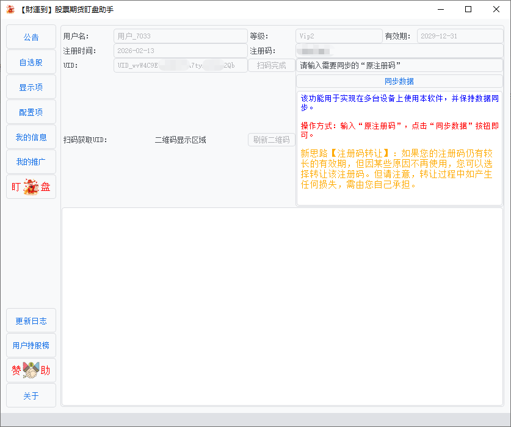
Task: Open the 公告 announcements tab
Action: point(31,37)
